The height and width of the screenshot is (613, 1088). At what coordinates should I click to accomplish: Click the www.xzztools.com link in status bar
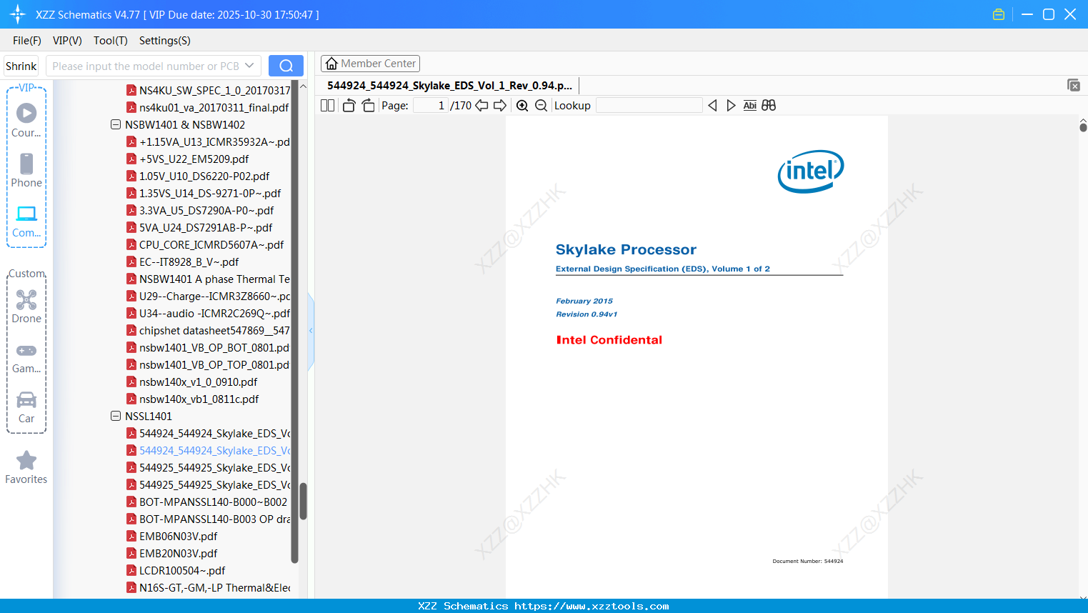coord(592,606)
